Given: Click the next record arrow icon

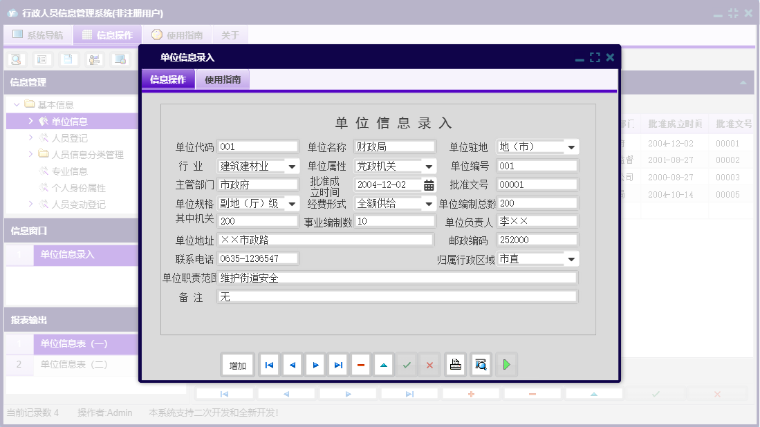Looking at the screenshot, I should coord(315,364).
